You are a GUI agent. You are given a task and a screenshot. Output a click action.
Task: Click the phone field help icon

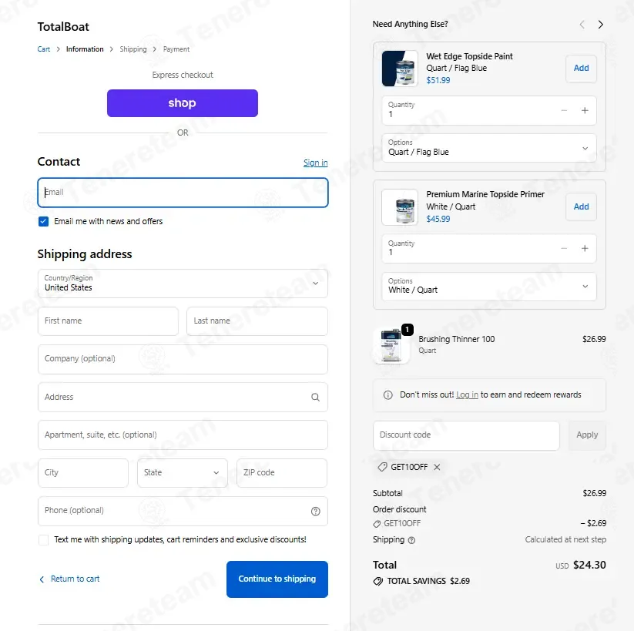tap(315, 512)
